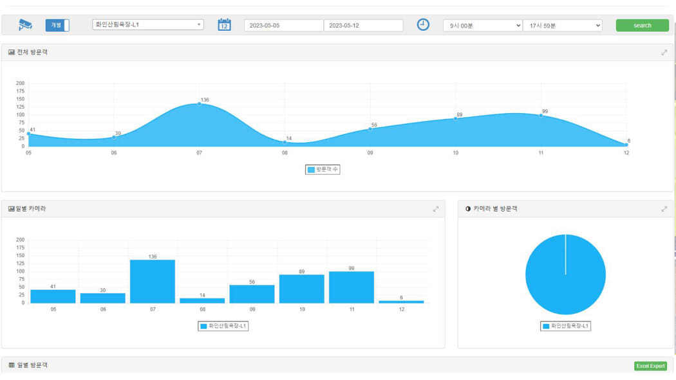Click the 화인산림욕장-L1 pie legend color swatch
676x380 pixels.
point(546,327)
